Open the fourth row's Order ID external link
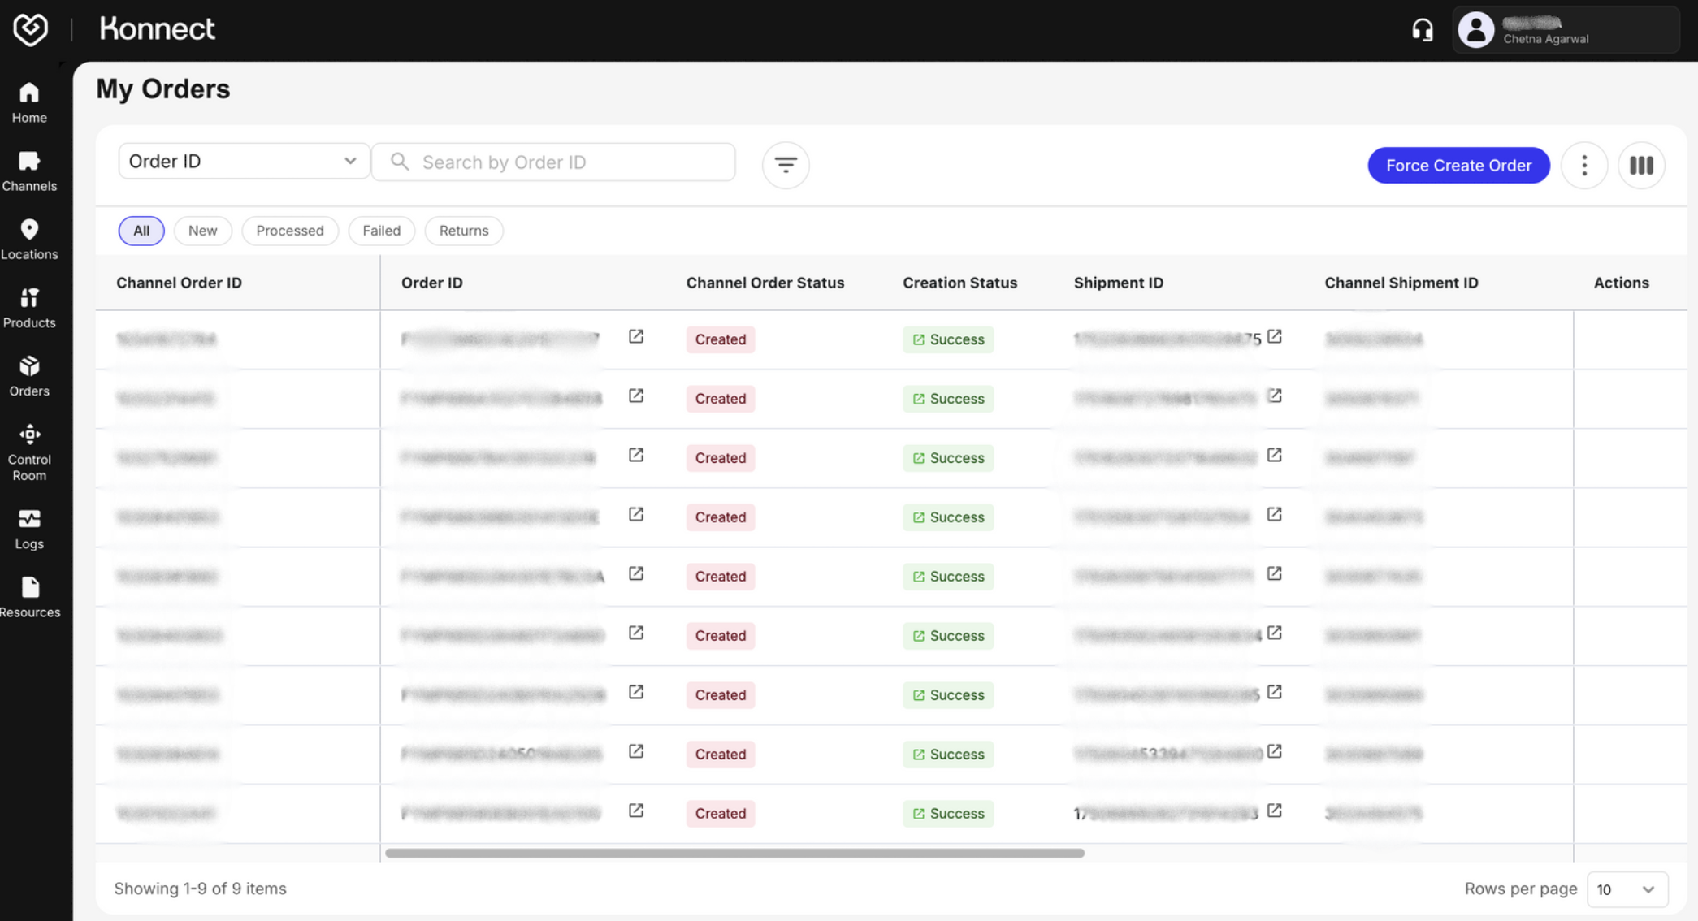Image resolution: width=1698 pixels, height=921 pixels. pyautogui.click(x=636, y=514)
